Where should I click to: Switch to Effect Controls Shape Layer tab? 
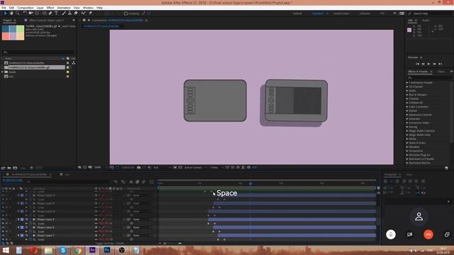pos(46,21)
